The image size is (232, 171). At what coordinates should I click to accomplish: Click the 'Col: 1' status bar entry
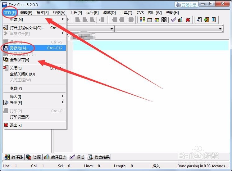[x=38, y=166]
